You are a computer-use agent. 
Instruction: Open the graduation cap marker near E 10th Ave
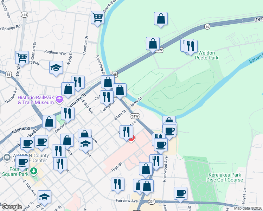44,197
